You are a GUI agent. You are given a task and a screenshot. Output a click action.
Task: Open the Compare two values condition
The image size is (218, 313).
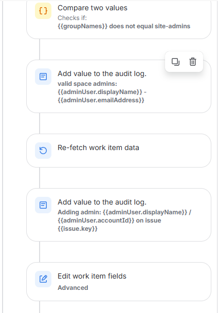coord(119,19)
